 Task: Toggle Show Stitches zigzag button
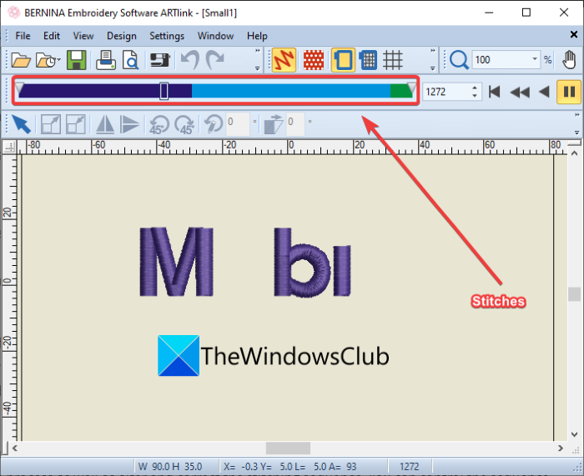(284, 60)
